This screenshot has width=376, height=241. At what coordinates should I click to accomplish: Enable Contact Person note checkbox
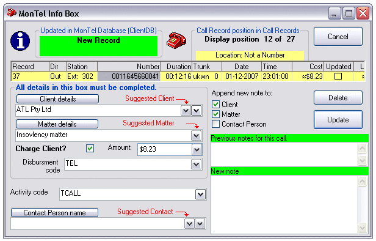click(215, 124)
